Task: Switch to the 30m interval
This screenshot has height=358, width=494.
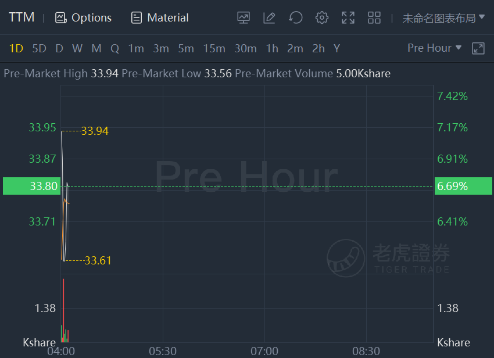Action: 245,49
